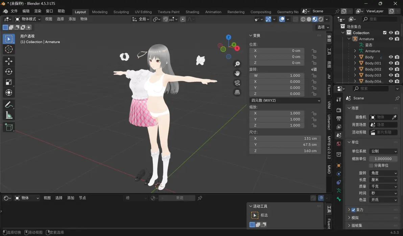The height and width of the screenshot is (236, 403).
Task: Hide Body.002 mesh in viewport
Action: coord(391,69)
